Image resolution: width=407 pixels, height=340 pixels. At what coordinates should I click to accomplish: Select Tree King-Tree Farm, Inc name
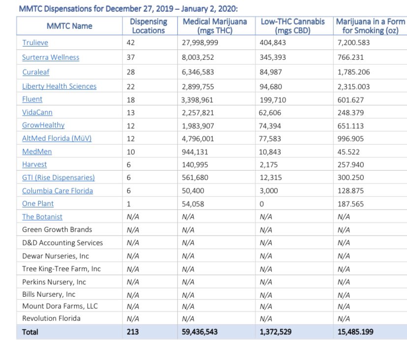coord(61,269)
